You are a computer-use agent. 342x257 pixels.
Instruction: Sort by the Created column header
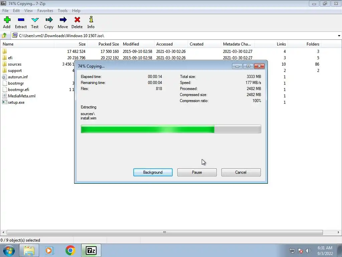204,44
